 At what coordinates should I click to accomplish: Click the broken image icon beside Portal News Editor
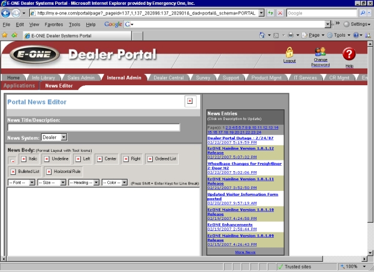(190, 101)
